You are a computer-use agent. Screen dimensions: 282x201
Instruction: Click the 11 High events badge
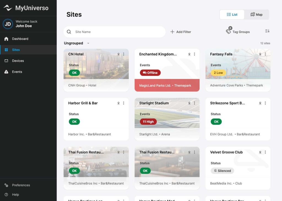point(148,122)
